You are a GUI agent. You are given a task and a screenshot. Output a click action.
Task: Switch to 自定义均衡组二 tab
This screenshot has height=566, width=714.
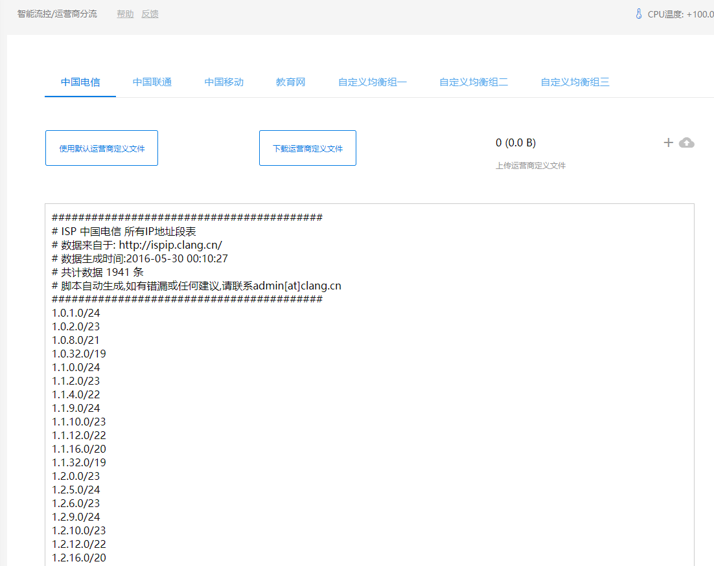pos(474,82)
